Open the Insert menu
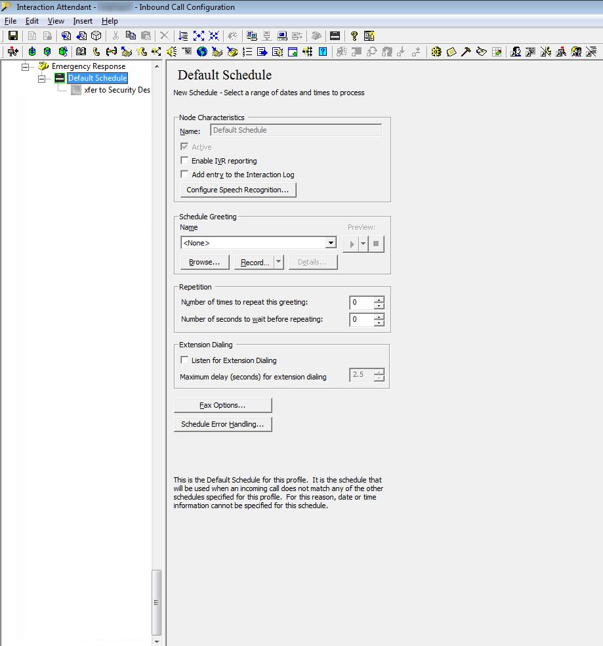Image resolution: width=603 pixels, height=646 pixels. 83,21
